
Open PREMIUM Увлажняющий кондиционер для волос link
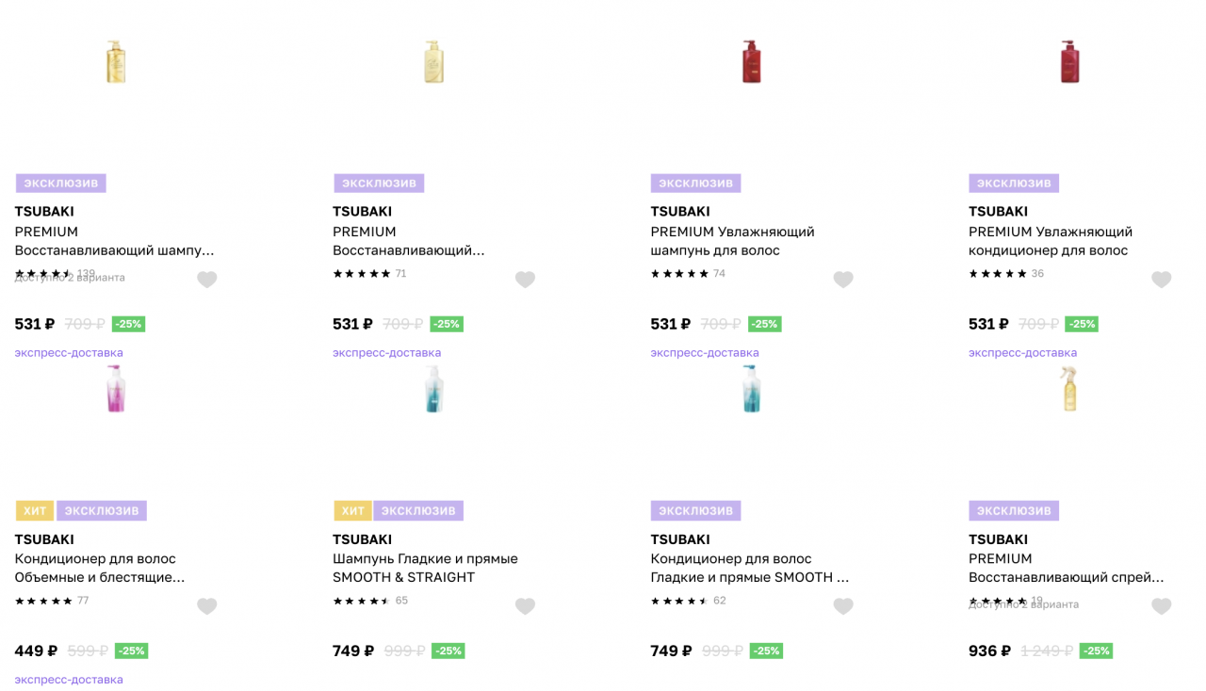click(1051, 241)
